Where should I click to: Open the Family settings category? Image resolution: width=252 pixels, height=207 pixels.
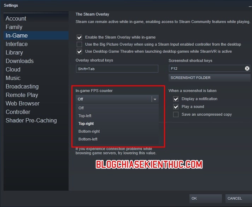(x=36, y=27)
